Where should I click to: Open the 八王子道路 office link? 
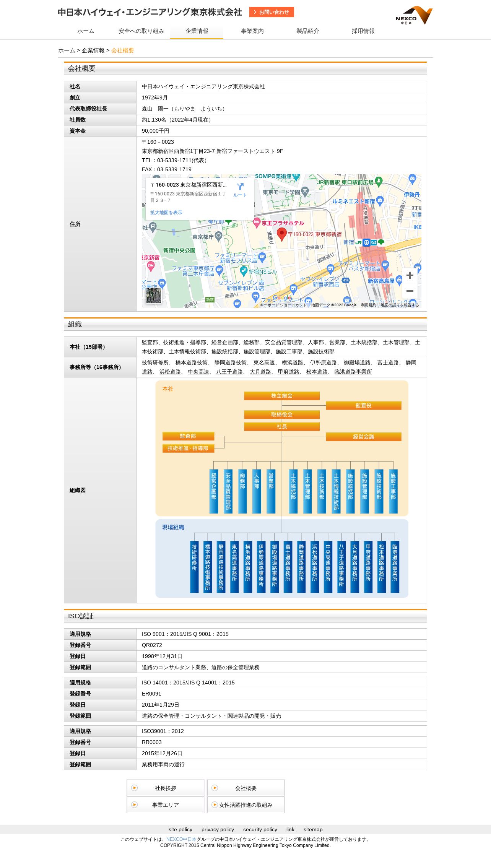229,372
